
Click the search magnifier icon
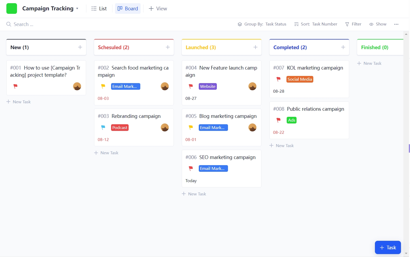coord(9,24)
